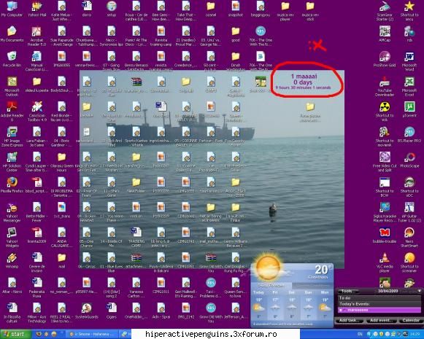Screen dimensions: 424x339
Task: Click the Add task button
Action: pos(350,320)
